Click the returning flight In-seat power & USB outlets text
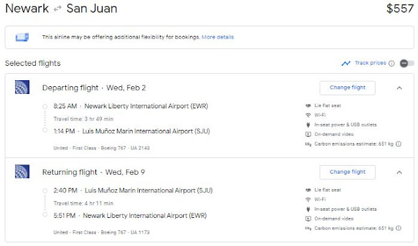This screenshot has height=246, width=418. point(346,209)
